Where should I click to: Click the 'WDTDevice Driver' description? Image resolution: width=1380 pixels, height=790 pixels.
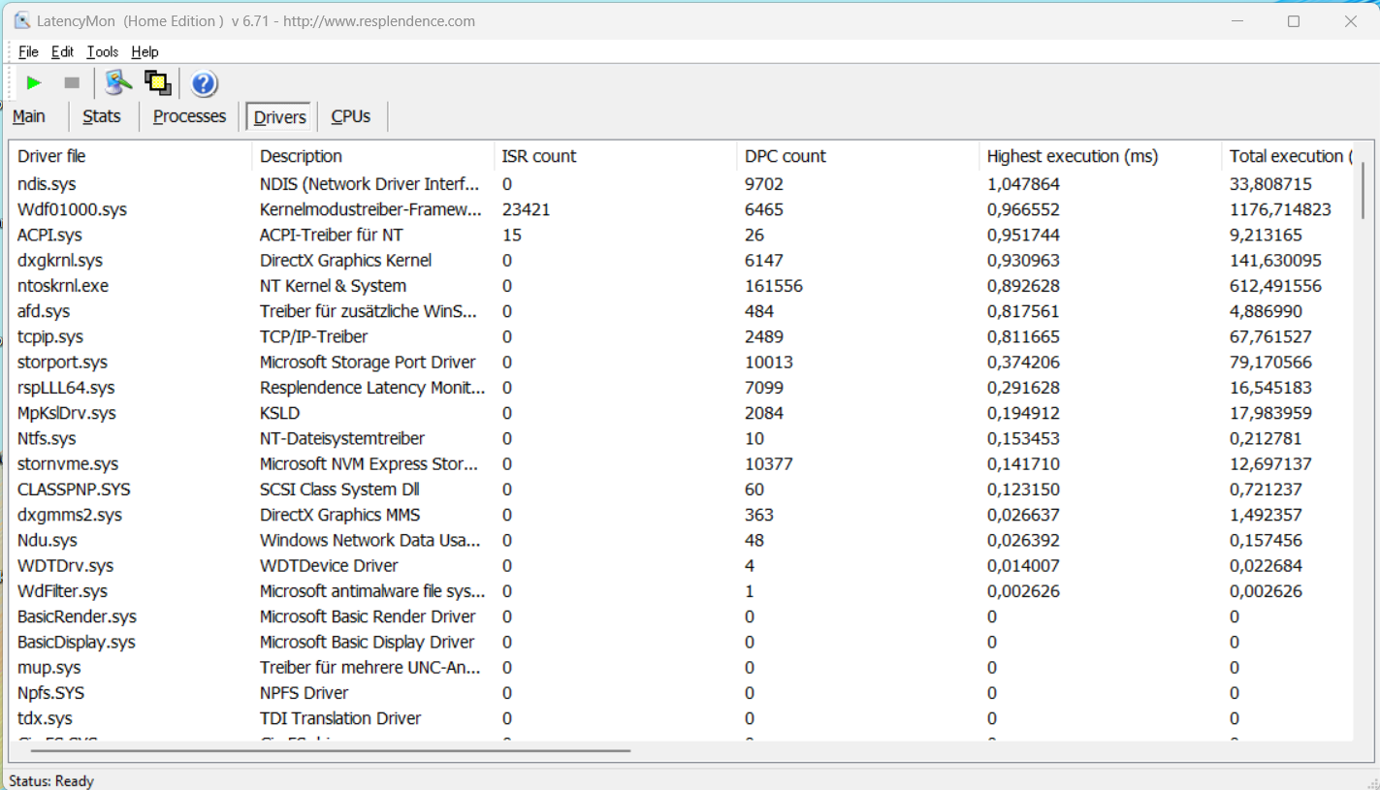[x=329, y=566]
